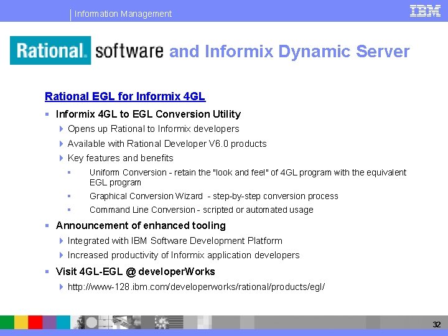This screenshot has height=336, width=448.
Task: Click the "software" word in title
Action: (129, 51)
